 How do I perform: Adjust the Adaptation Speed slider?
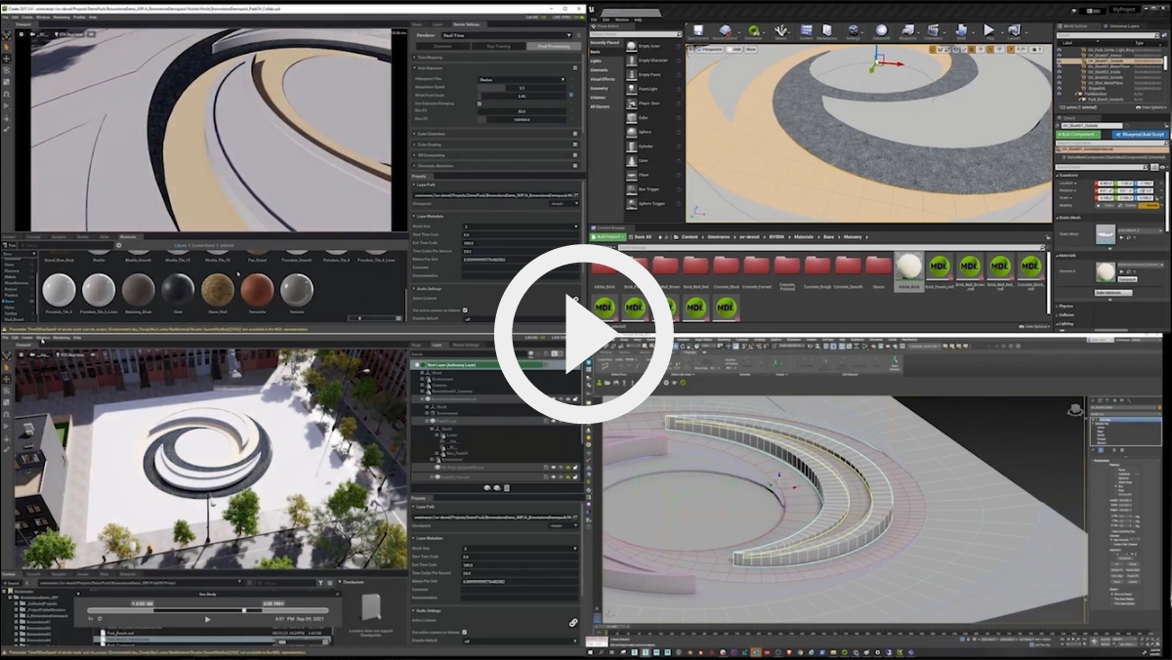click(x=522, y=88)
